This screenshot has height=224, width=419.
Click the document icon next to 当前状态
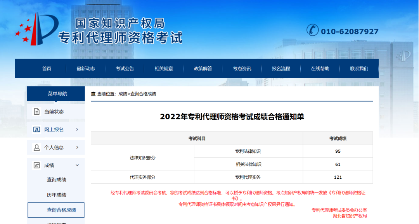tap(36, 111)
